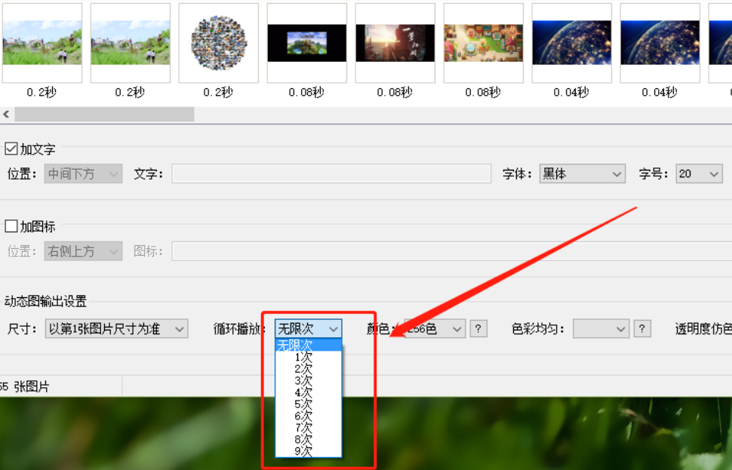Image resolution: width=732 pixels, height=470 pixels.
Task: Open the 字号 size 20 dropdown
Action: tap(699, 174)
